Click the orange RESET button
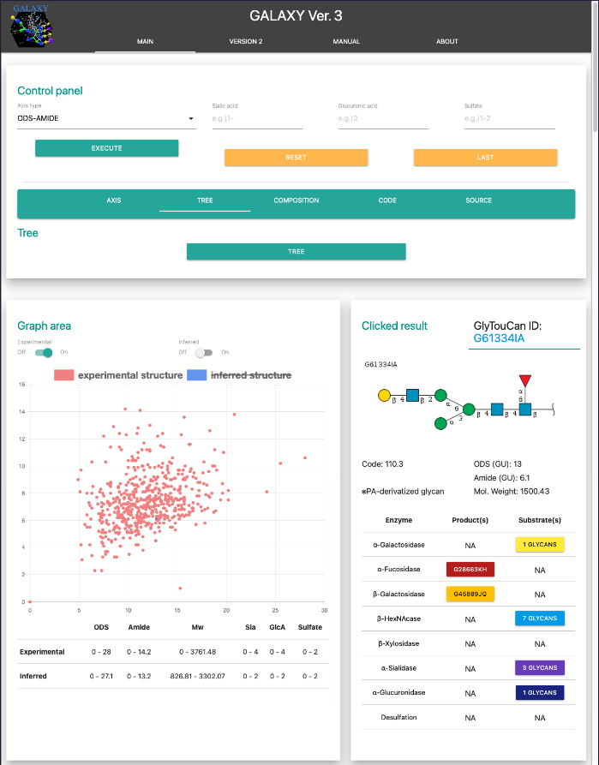This screenshot has width=599, height=765. click(x=296, y=158)
